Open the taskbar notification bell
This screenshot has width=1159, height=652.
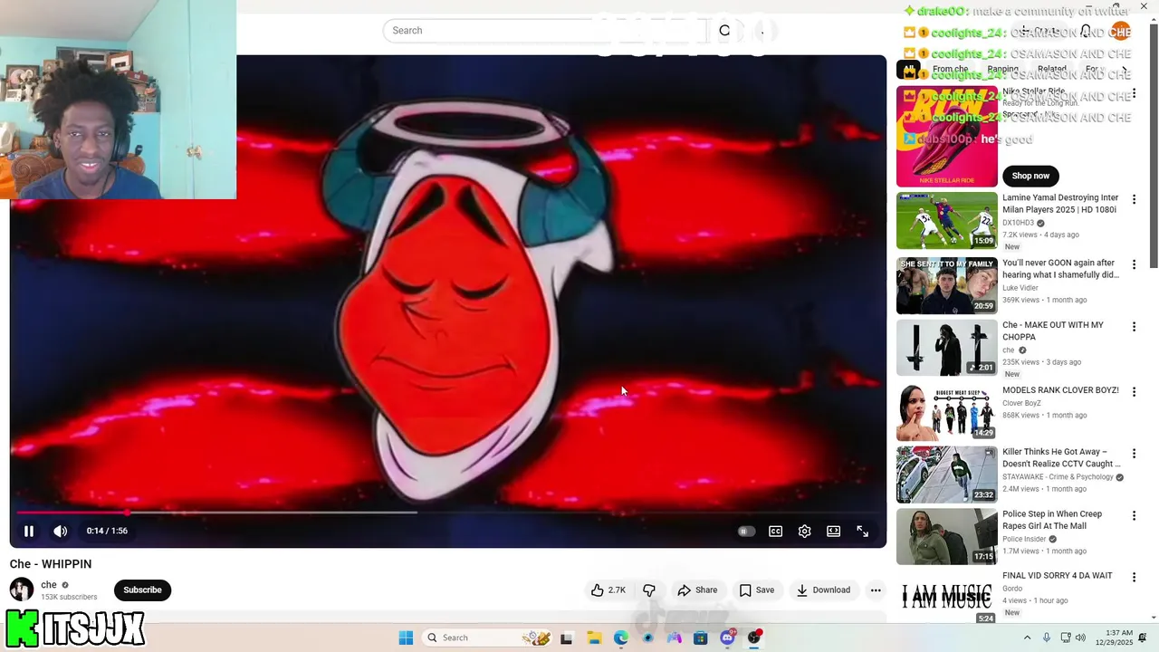click(1143, 638)
